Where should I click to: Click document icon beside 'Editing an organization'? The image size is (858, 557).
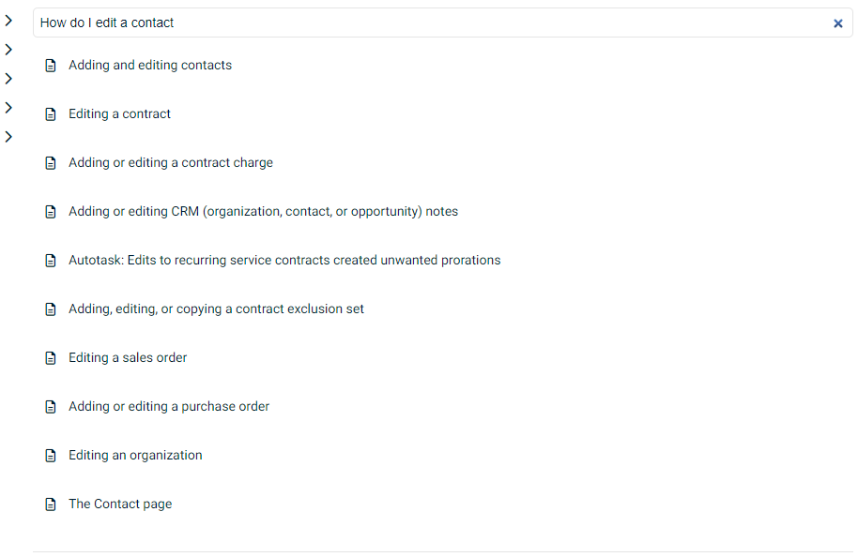(x=51, y=456)
